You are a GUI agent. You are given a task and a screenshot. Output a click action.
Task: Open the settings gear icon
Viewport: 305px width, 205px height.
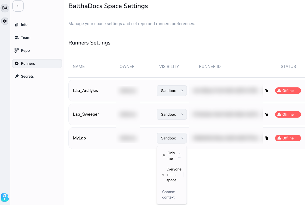(x=5, y=21)
